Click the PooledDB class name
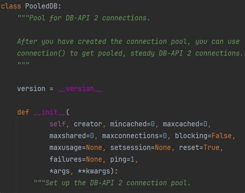245x193 pixels. pos(41,6)
